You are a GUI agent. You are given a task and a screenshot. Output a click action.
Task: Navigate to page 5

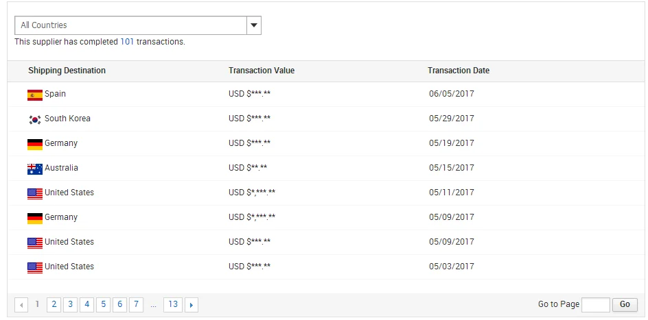103,304
